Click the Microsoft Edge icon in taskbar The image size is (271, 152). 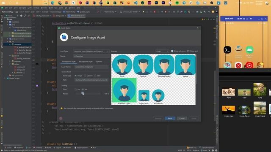coord(53,3)
